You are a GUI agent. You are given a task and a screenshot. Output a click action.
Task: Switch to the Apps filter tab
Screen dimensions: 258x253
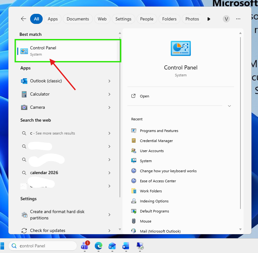pyautogui.click(x=53, y=19)
